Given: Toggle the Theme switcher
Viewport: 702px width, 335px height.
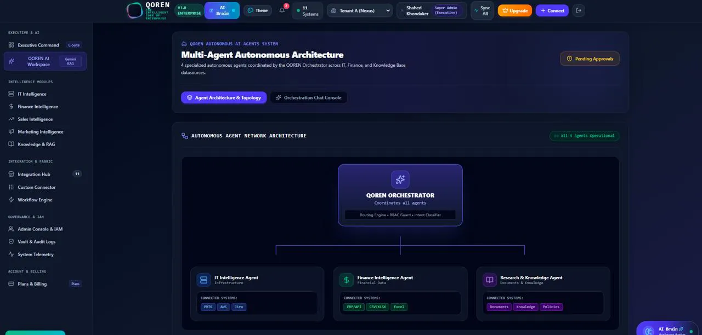Looking at the screenshot, I should point(258,10).
